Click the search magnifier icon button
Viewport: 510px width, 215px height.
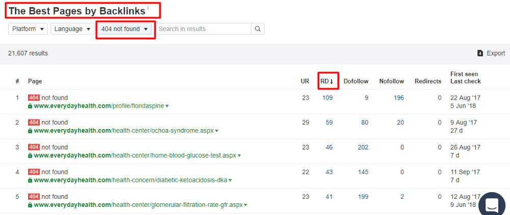point(258,29)
